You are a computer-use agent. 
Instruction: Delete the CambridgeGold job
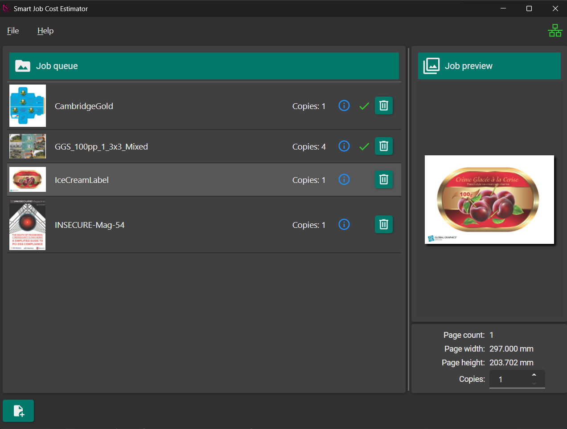tap(383, 106)
